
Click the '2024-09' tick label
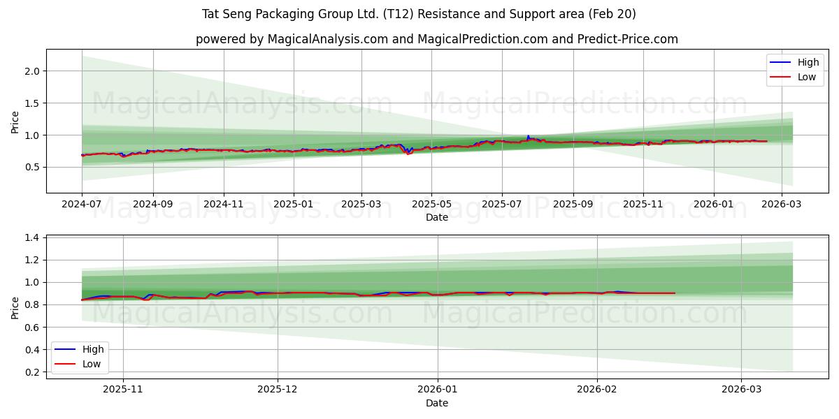pos(153,205)
